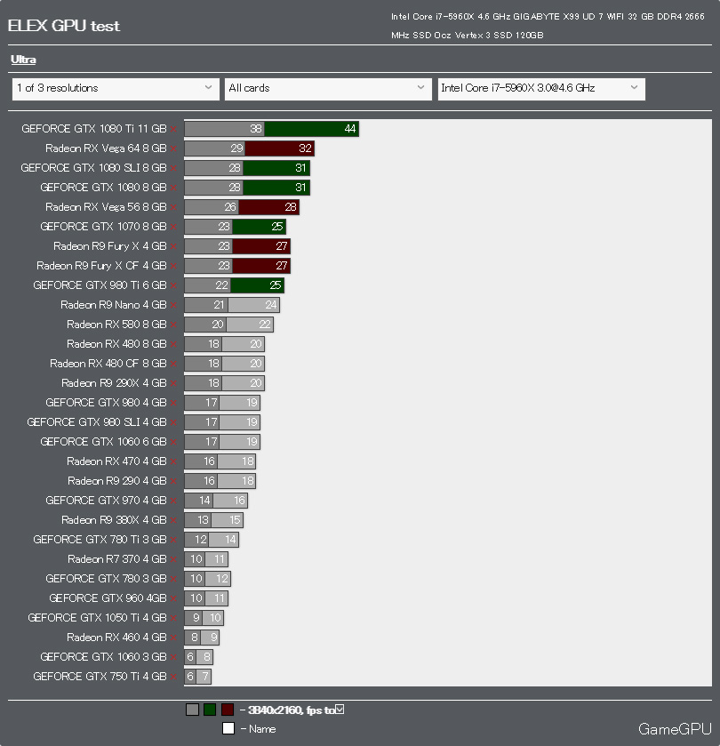Image resolution: width=720 pixels, height=746 pixels.
Task: Remove GEFORCE GTX 1080 Ti 11 GB via red X
Action: click(173, 130)
